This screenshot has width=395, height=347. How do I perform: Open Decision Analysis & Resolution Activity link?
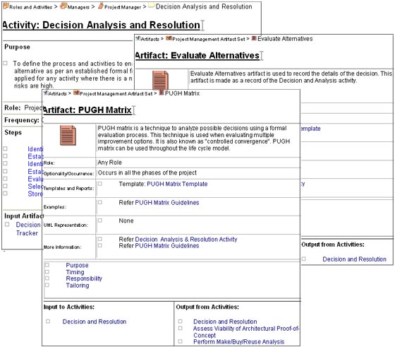[186, 239]
